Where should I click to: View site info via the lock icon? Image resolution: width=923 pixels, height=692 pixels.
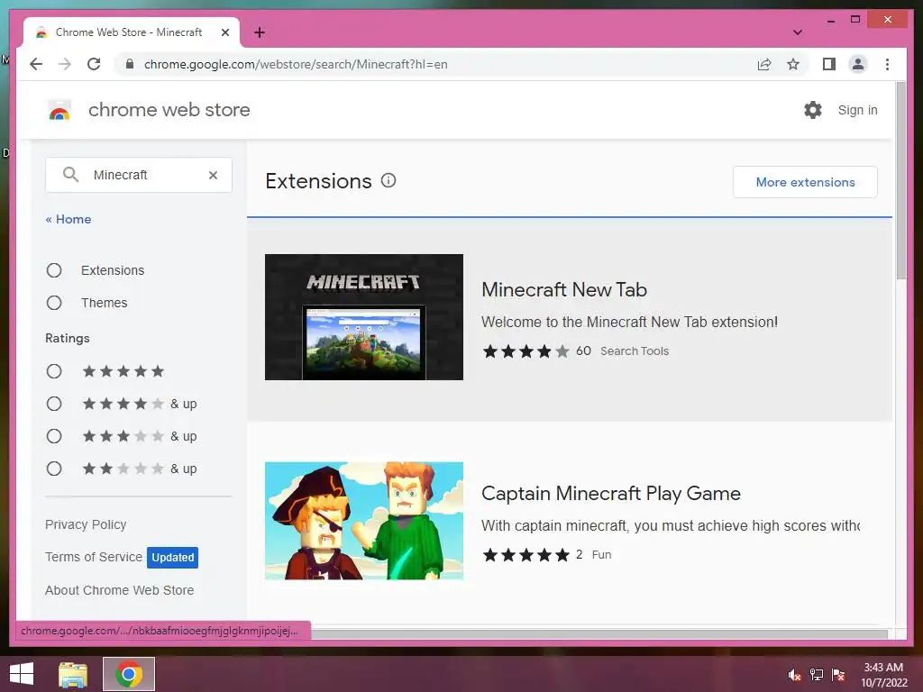pyautogui.click(x=130, y=64)
